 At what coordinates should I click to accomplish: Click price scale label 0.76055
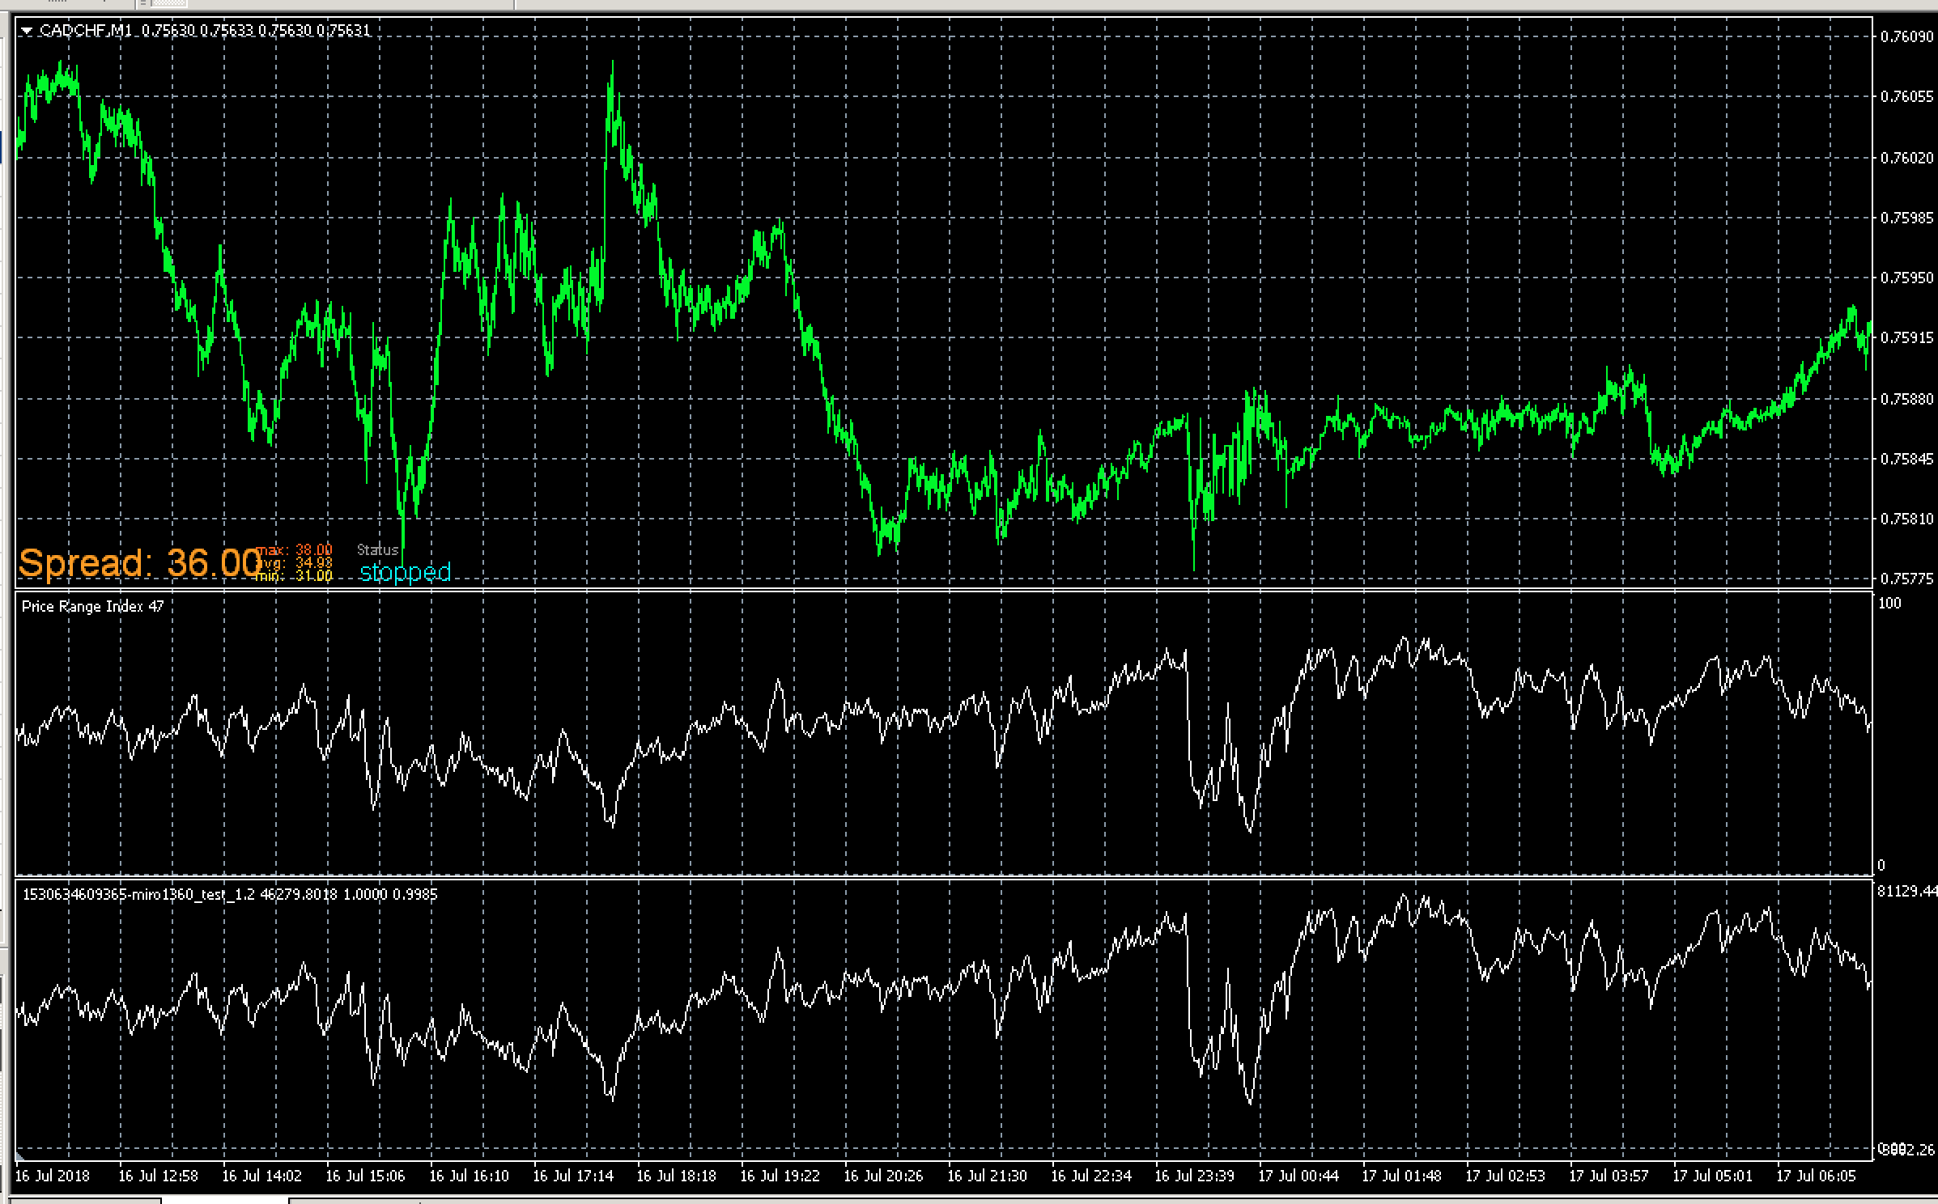point(1906,96)
